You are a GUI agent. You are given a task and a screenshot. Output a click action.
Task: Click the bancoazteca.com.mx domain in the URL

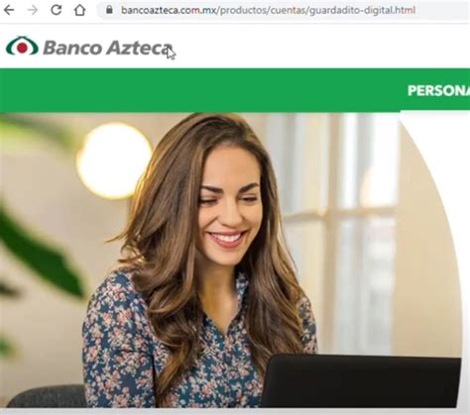pyautogui.click(x=169, y=10)
